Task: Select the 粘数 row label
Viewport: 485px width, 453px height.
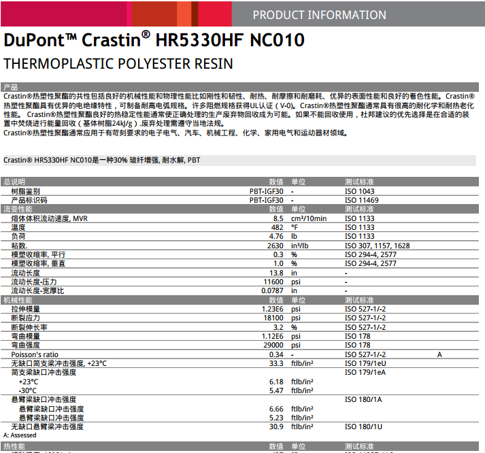Action: coord(19,246)
